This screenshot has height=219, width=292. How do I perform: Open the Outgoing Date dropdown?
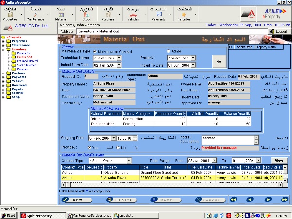[x=114, y=138]
